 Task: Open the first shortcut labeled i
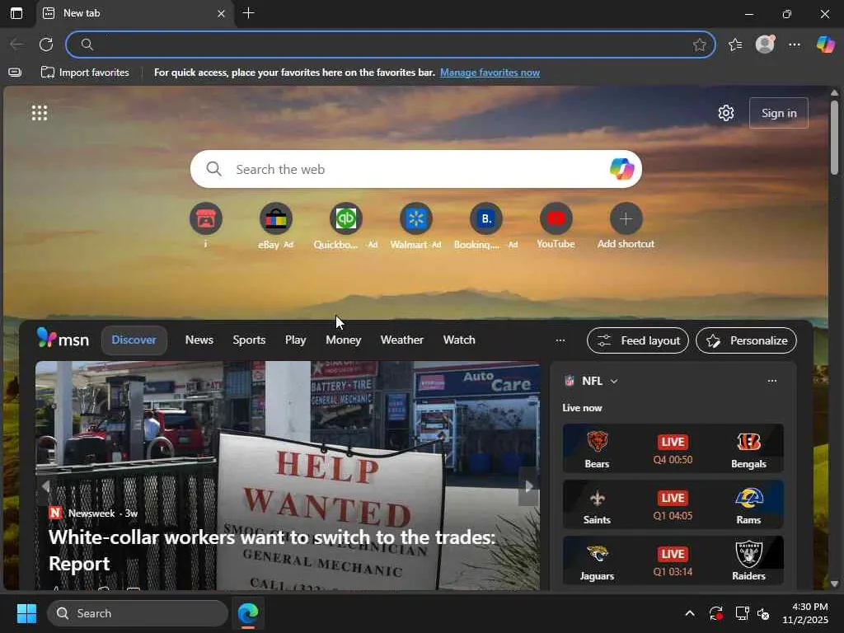tap(205, 218)
